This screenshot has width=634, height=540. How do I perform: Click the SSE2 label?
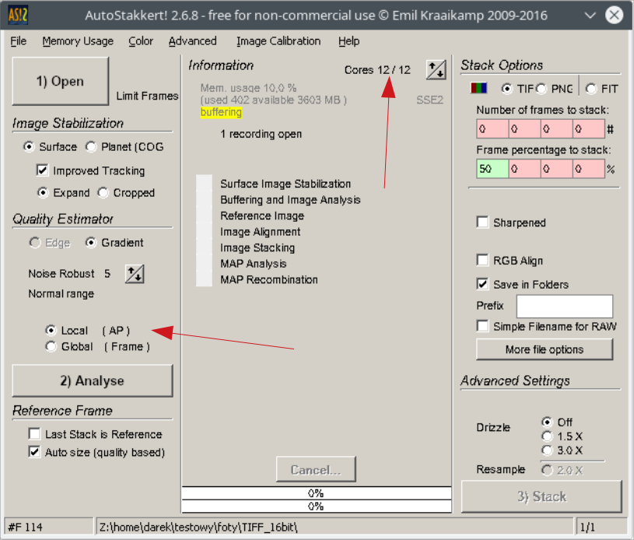point(430,100)
